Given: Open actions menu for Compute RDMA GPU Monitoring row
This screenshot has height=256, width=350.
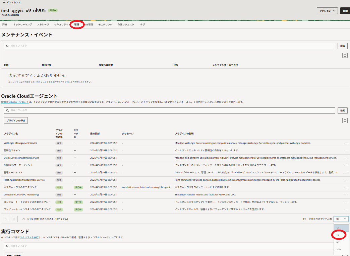Looking at the screenshot, I should (x=345, y=195).
